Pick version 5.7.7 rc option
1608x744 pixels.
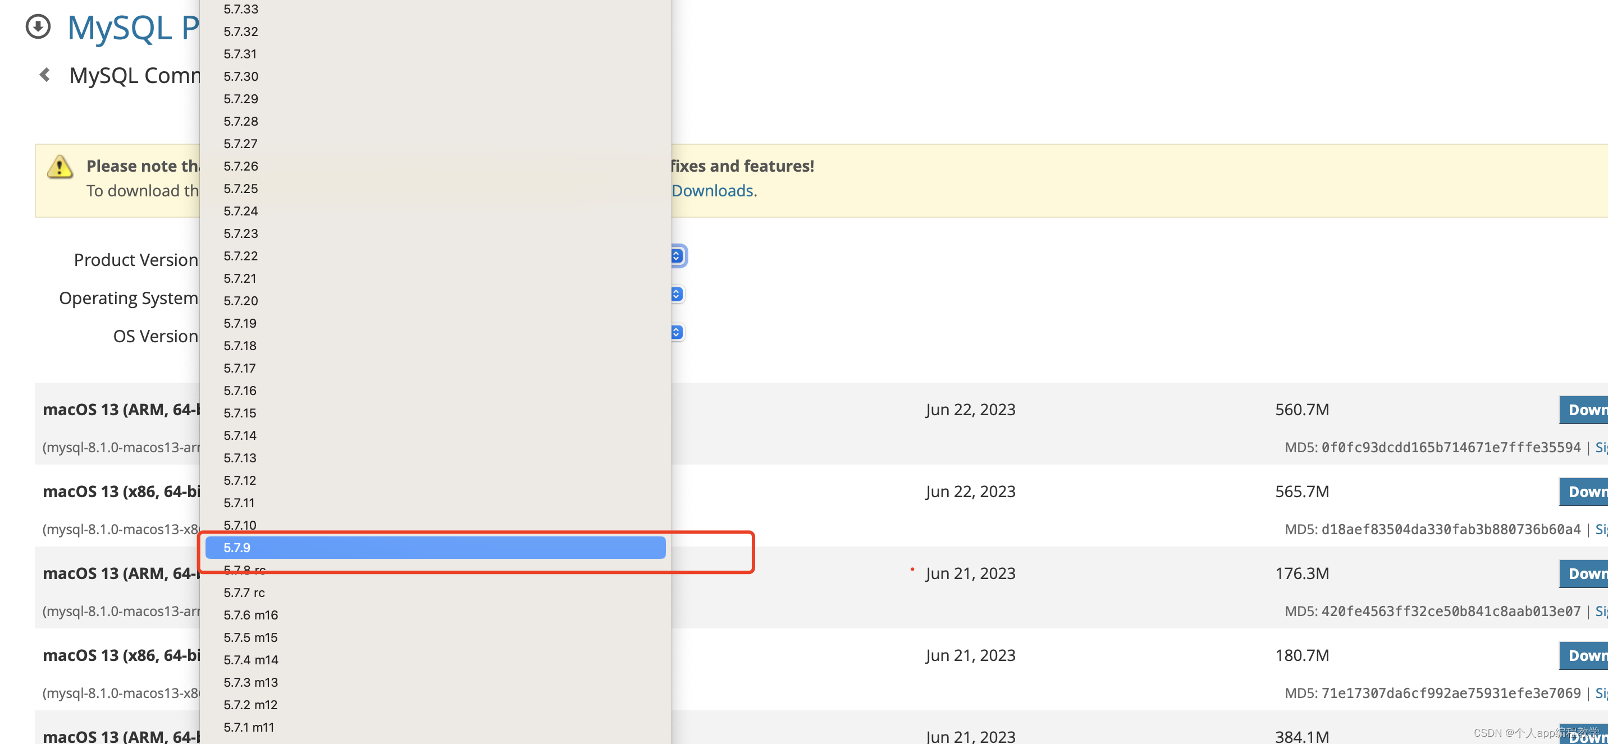(244, 593)
